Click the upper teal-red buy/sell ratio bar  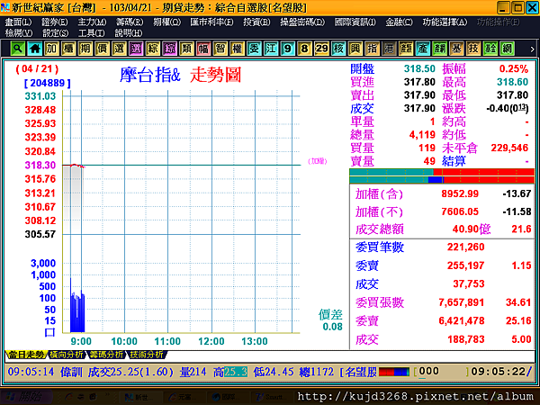[x=442, y=172]
